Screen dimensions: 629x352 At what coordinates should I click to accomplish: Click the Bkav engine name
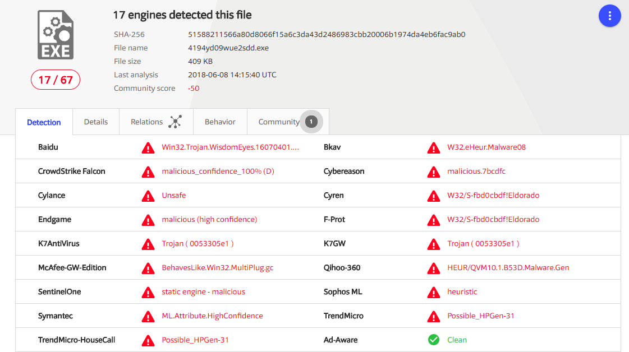[332, 147]
